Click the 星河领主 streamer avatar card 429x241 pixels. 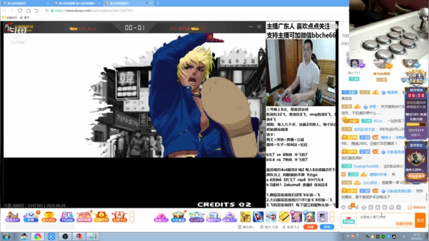[x=416, y=161]
